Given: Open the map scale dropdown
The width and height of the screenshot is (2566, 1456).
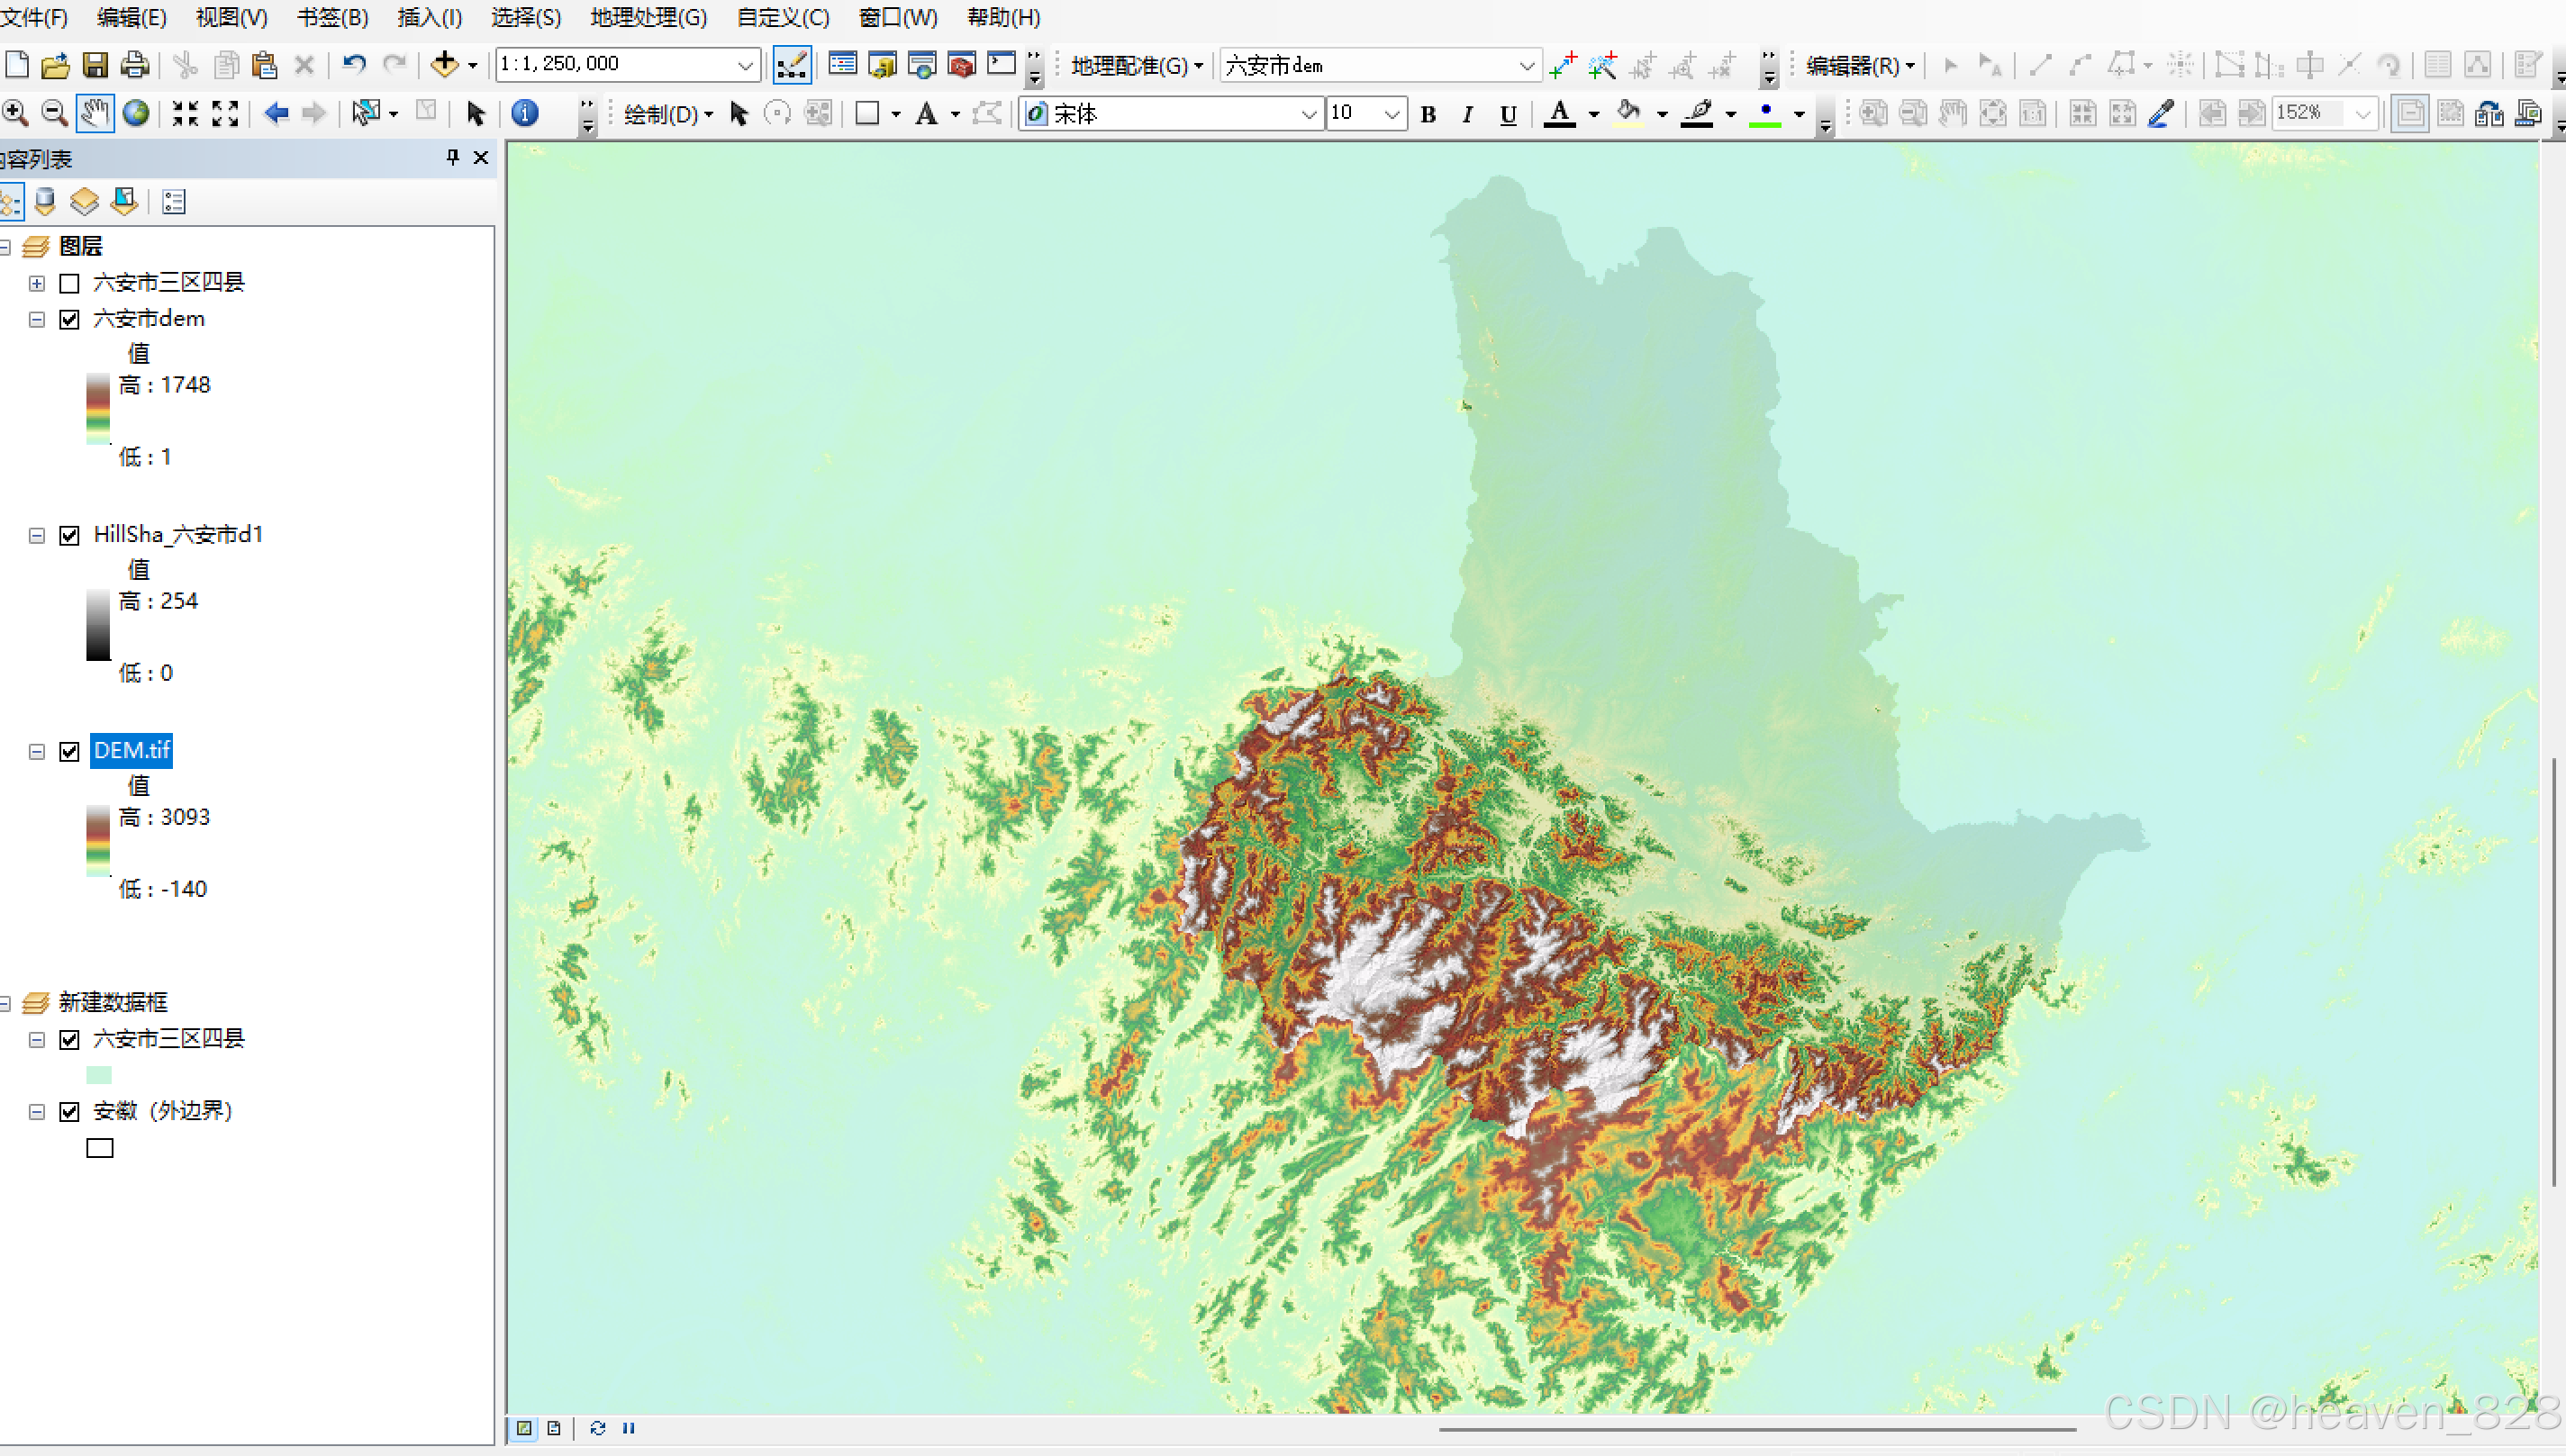Looking at the screenshot, I should [745, 65].
